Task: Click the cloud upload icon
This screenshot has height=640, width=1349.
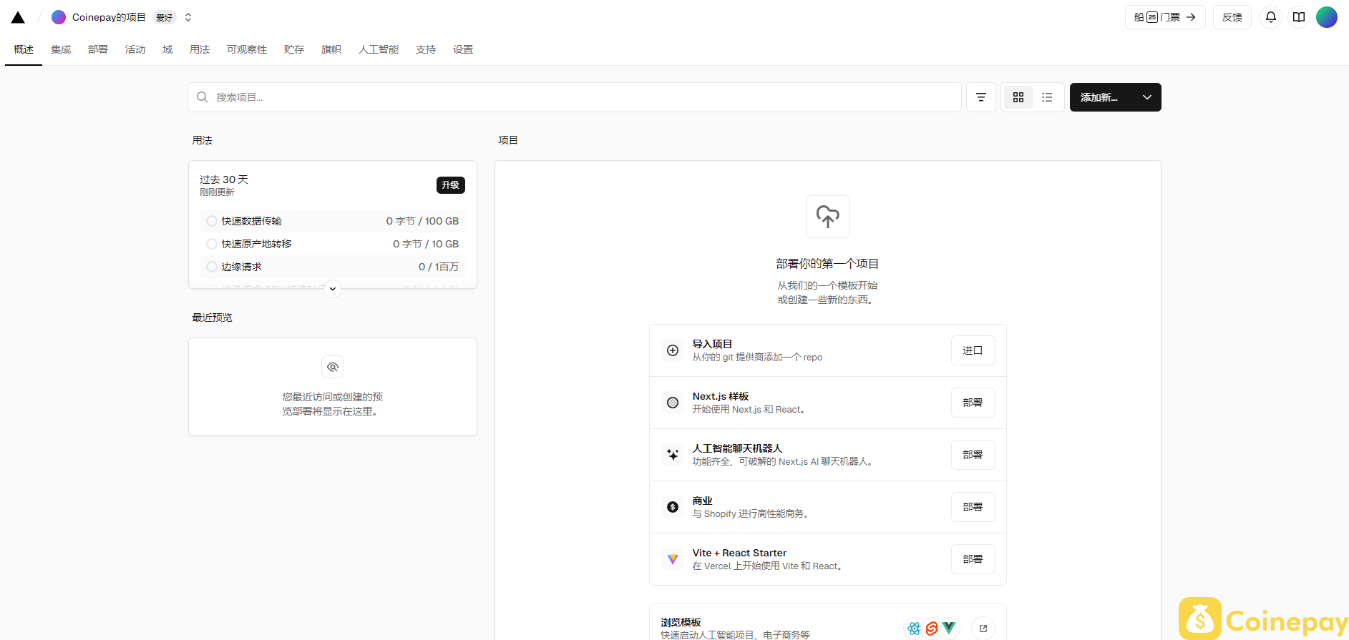Action: tap(828, 217)
